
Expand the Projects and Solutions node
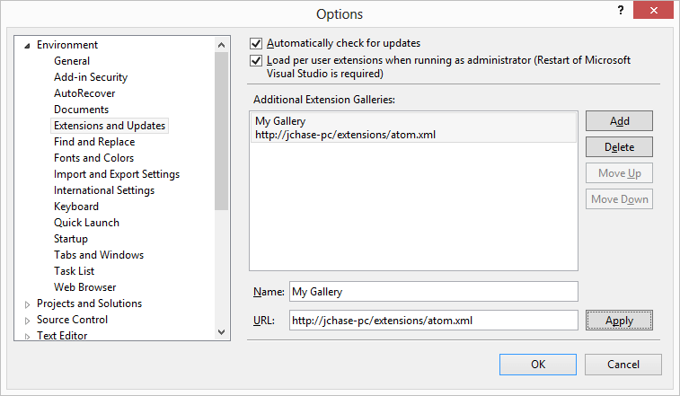coord(27,304)
